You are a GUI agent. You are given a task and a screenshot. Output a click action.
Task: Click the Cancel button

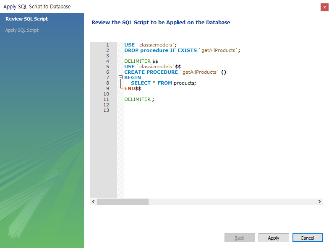pos(308,238)
